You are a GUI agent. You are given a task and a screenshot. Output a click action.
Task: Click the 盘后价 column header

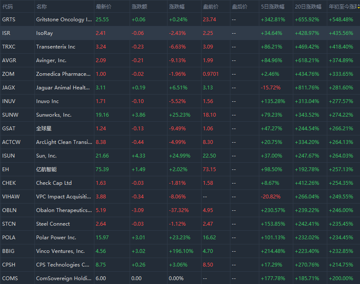(240, 7)
